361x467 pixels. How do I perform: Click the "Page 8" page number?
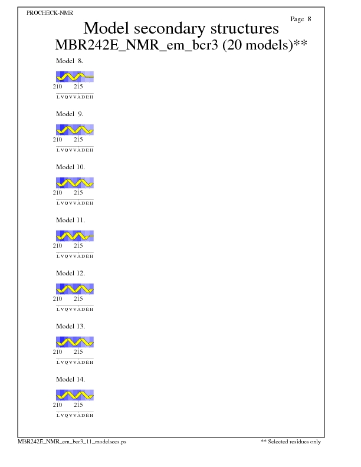point(301,19)
